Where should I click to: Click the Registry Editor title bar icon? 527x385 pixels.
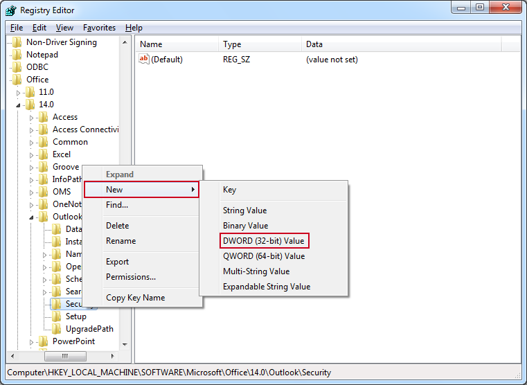[x=11, y=10]
